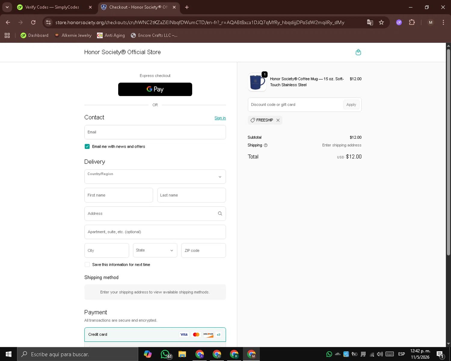Open the notifications center icon
The image size is (451, 361).
[440, 354]
